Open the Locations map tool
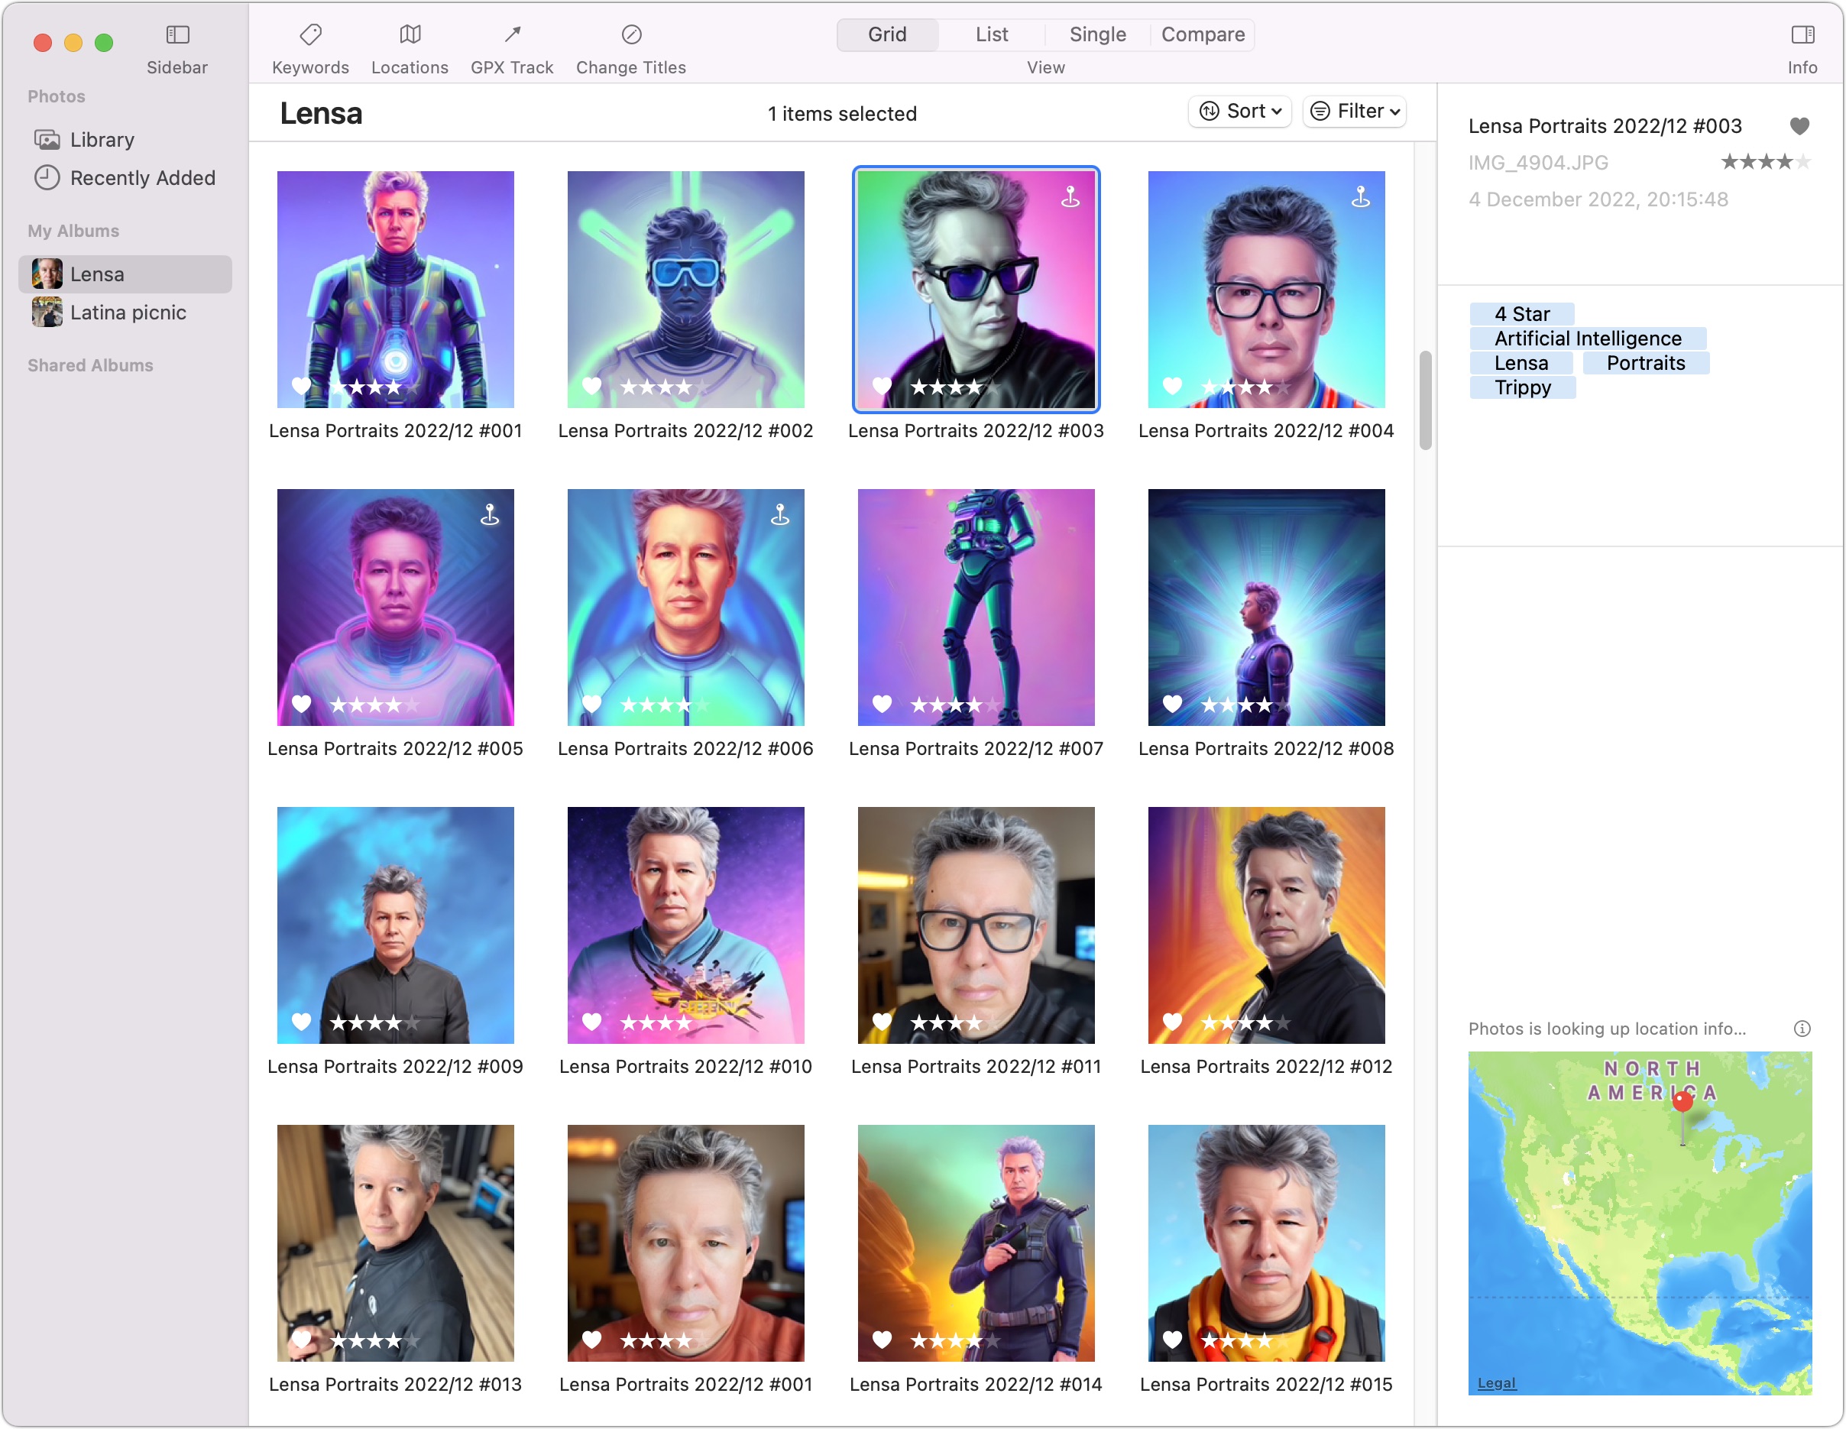This screenshot has height=1429, width=1846. click(410, 34)
